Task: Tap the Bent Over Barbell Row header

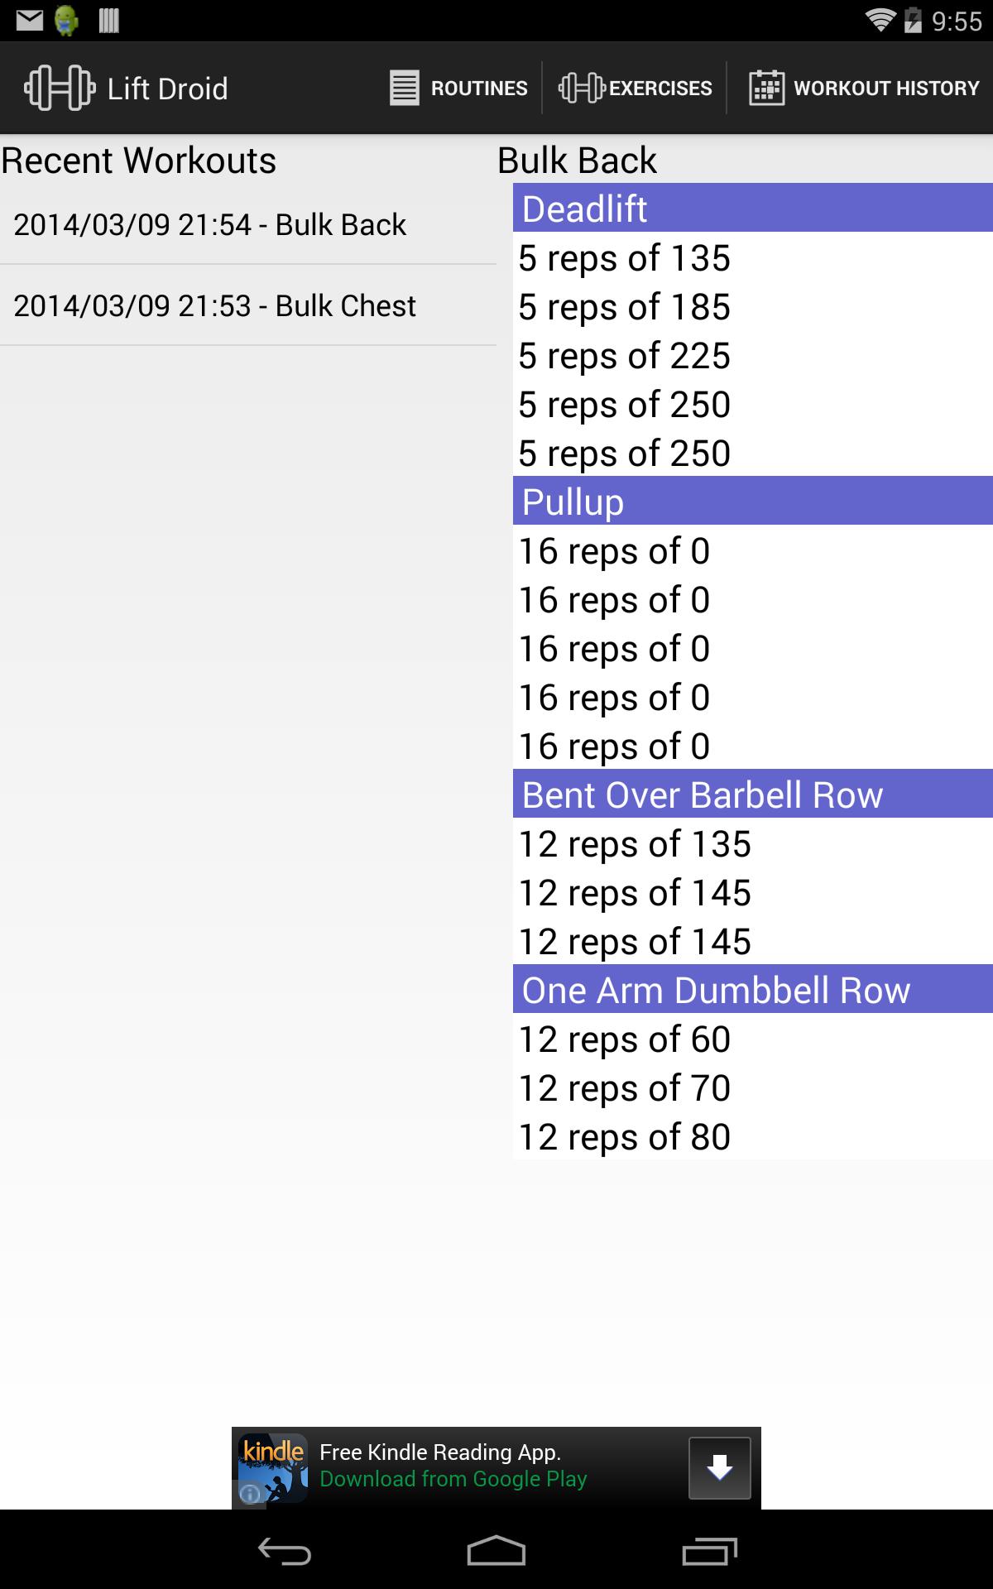Action: (x=751, y=794)
